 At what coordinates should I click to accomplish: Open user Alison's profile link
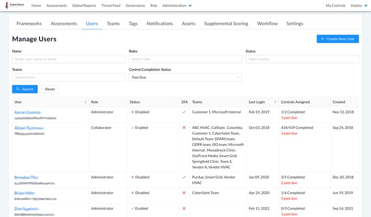[x=29, y=128]
